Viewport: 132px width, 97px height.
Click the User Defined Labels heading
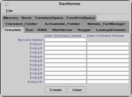(x=63, y=36)
